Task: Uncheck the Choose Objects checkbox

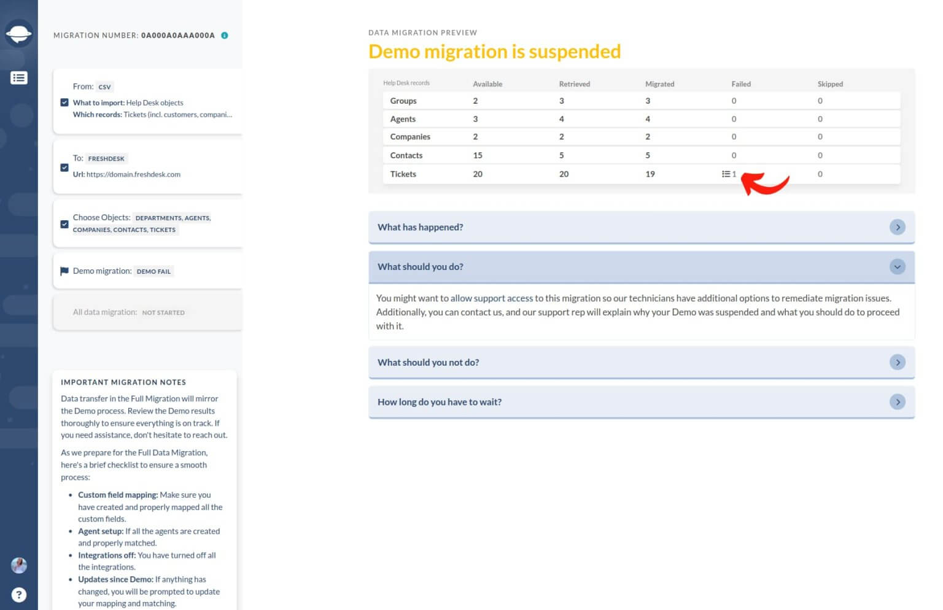Action: click(64, 224)
